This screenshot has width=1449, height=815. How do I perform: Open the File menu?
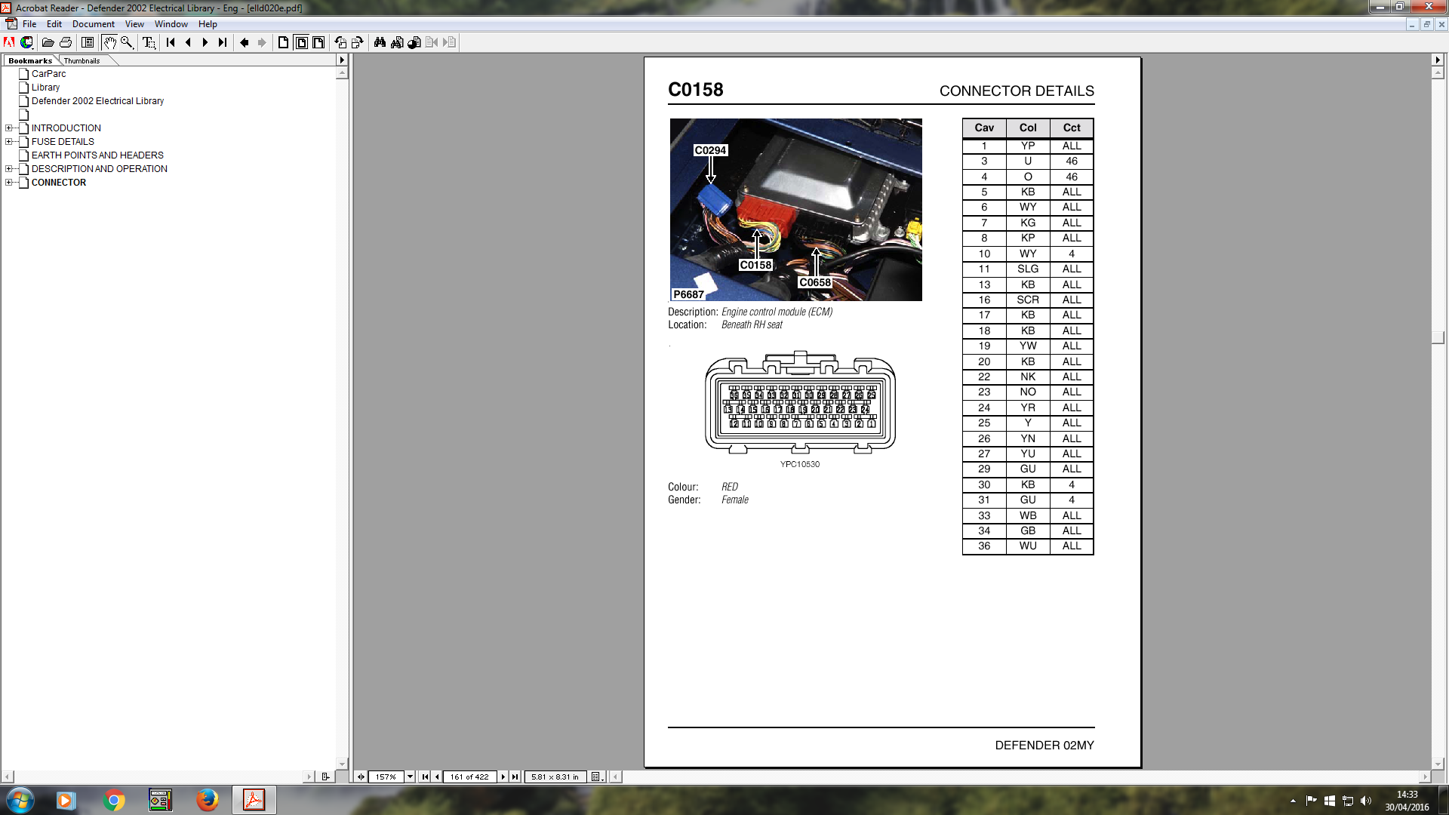(x=29, y=24)
